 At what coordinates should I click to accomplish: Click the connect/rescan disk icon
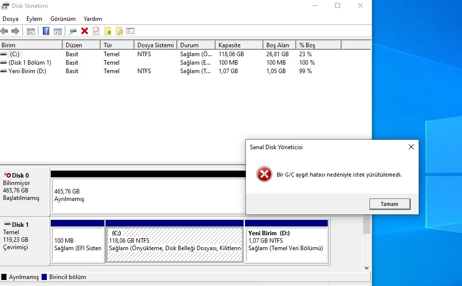[73, 31]
